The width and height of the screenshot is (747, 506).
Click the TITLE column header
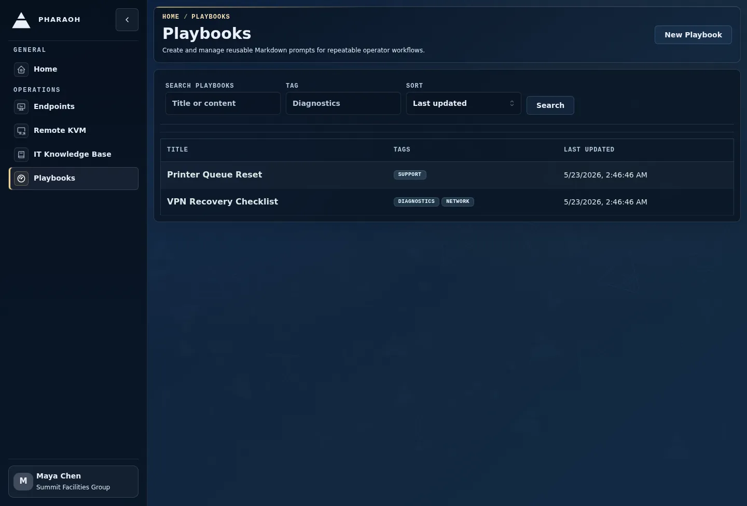pos(177,149)
